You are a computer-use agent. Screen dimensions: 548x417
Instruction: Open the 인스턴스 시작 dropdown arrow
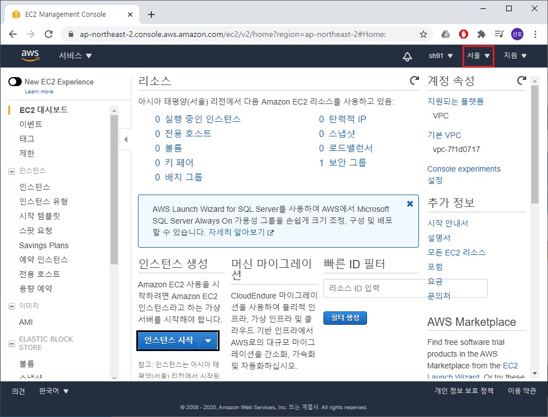(x=208, y=340)
